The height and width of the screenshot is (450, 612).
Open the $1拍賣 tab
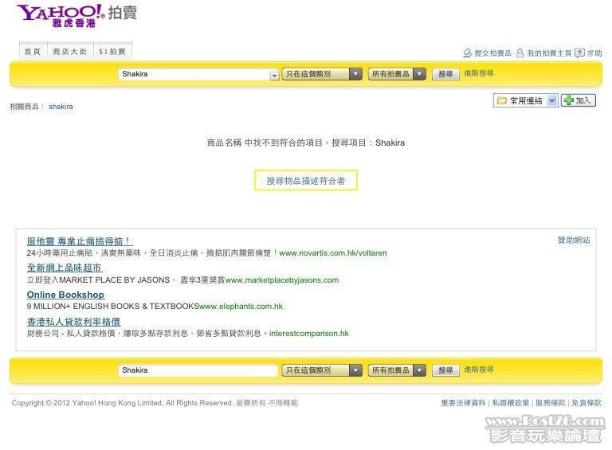(112, 51)
